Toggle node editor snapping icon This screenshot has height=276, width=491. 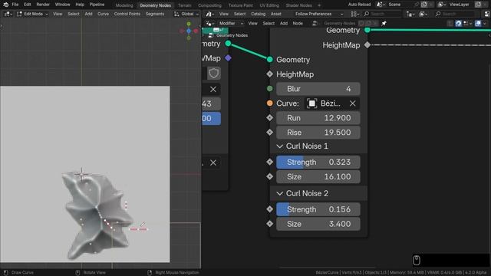tap(459, 24)
